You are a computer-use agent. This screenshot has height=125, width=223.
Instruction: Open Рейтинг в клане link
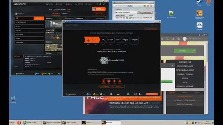185,104
